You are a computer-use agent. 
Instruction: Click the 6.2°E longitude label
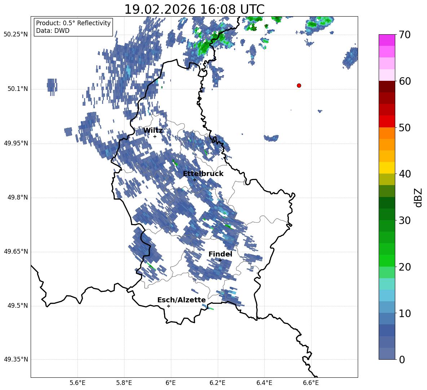[217, 383]
